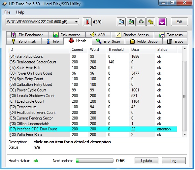
Task: Click the Current column header
Action: [x=79, y=50]
